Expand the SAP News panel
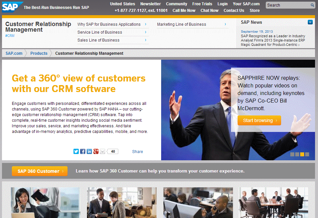 tap(310, 22)
